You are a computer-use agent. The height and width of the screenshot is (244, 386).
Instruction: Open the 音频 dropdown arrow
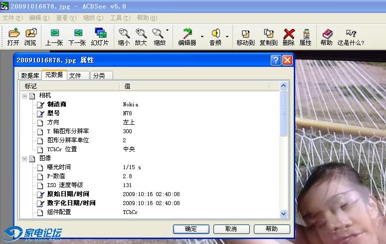click(227, 36)
